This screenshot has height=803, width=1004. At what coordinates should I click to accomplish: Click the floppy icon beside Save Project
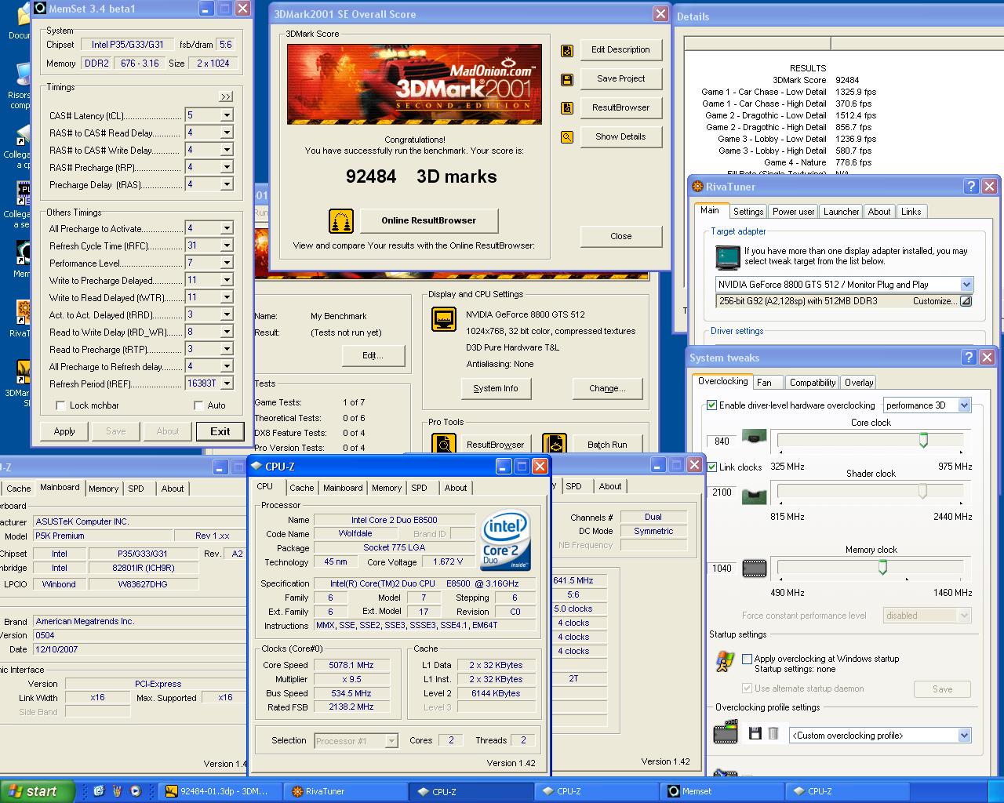click(x=567, y=79)
